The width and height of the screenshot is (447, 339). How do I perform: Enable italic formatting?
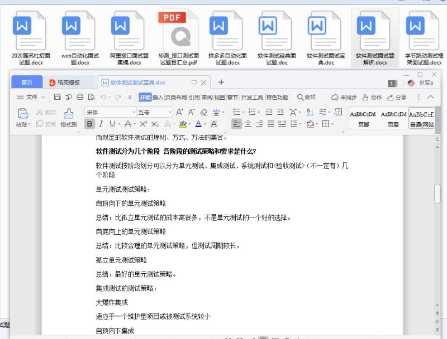[101, 124]
